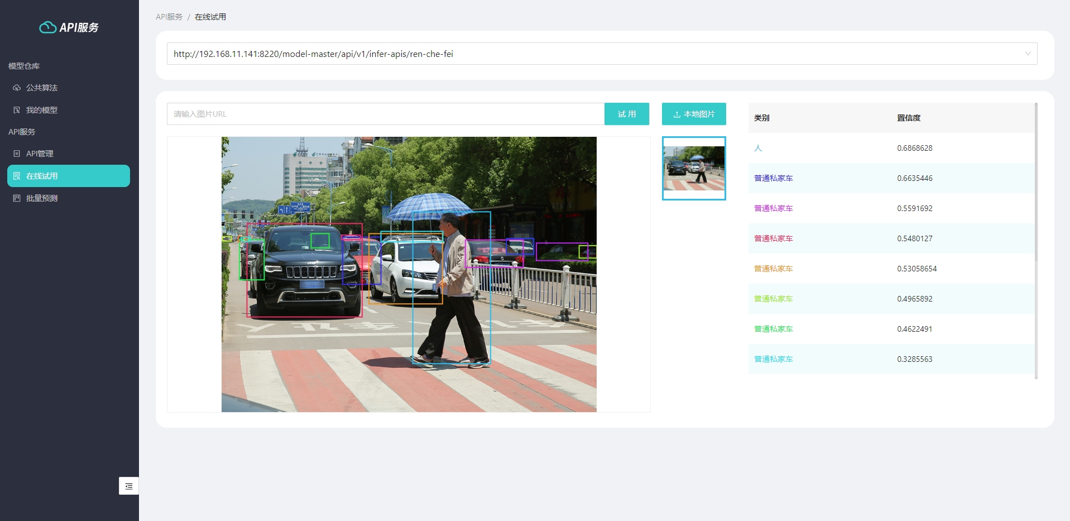
Task: Click confidence value 0.4965892
Action: coord(915,299)
